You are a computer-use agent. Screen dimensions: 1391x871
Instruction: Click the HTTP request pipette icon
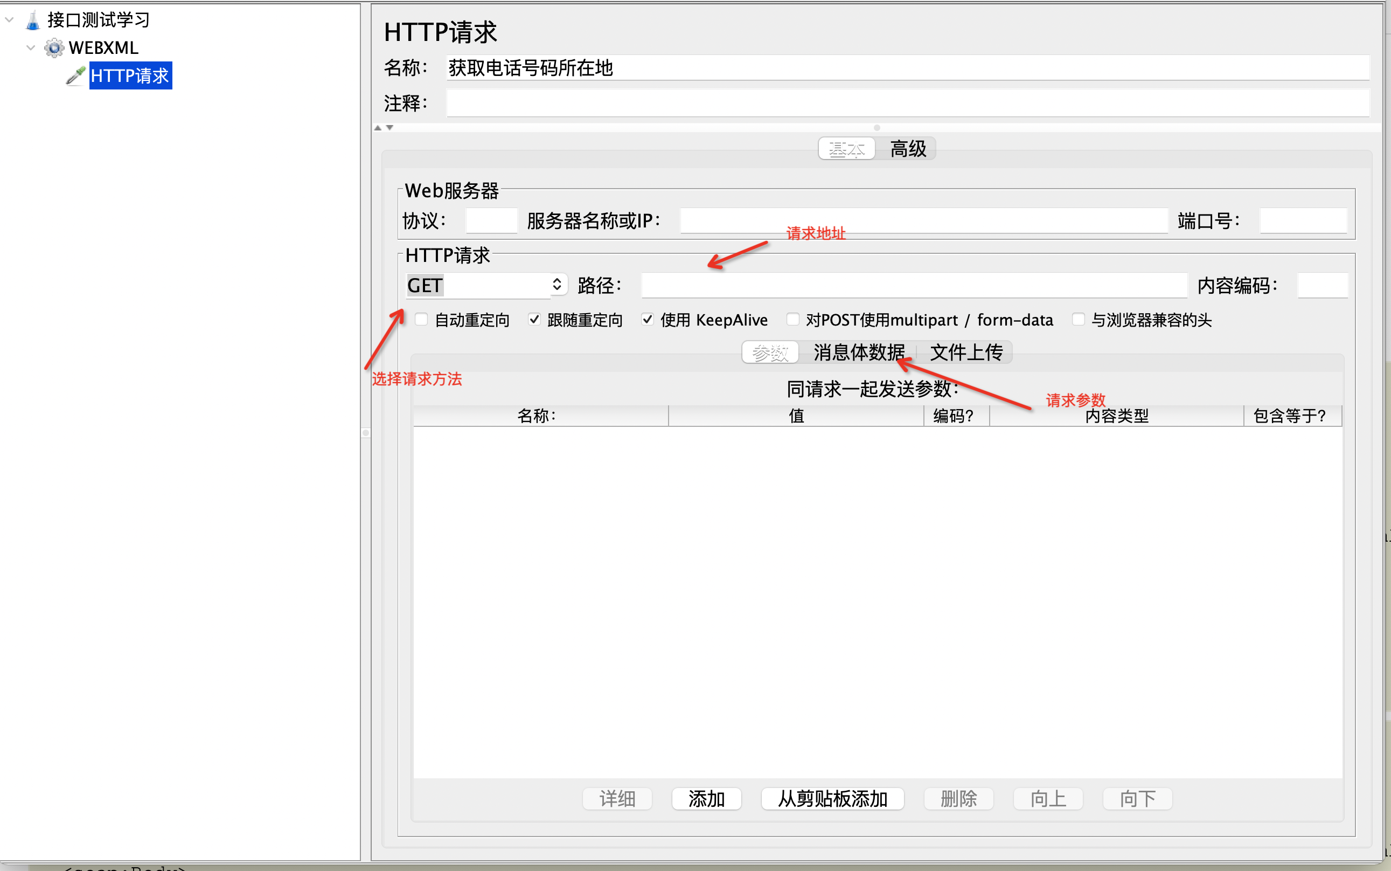(76, 75)
